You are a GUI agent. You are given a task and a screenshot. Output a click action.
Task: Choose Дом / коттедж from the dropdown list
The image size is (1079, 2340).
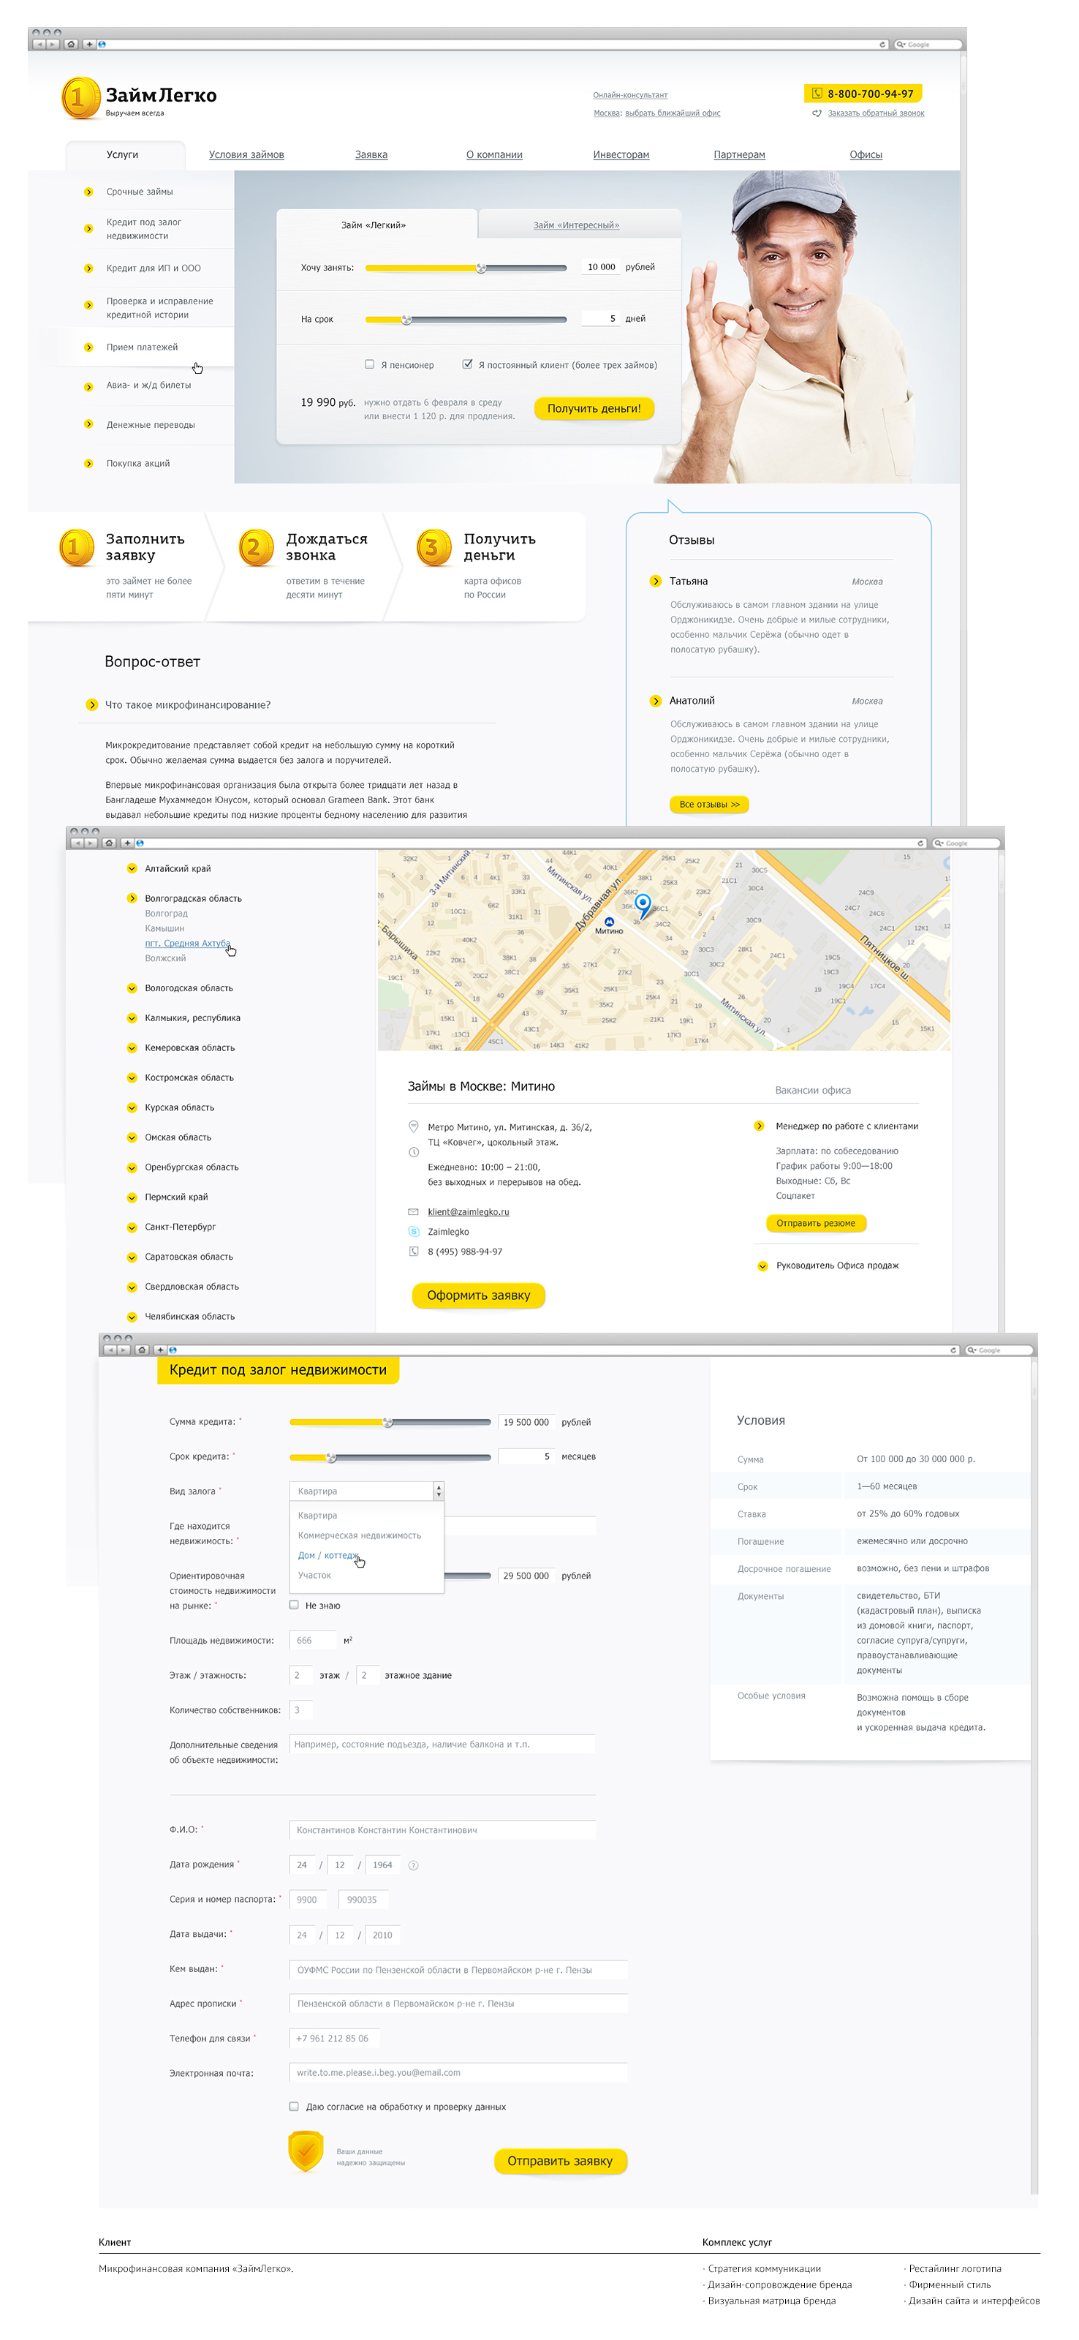[x=328, y=1555]
